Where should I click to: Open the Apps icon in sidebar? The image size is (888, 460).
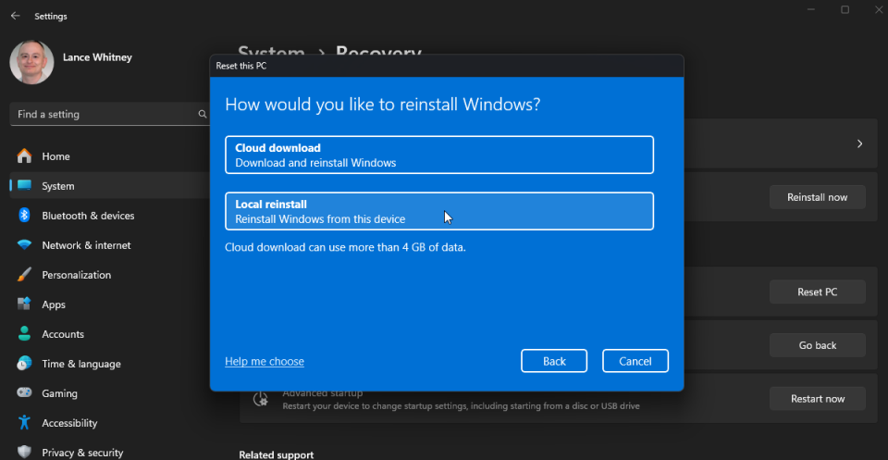(24, 305)
